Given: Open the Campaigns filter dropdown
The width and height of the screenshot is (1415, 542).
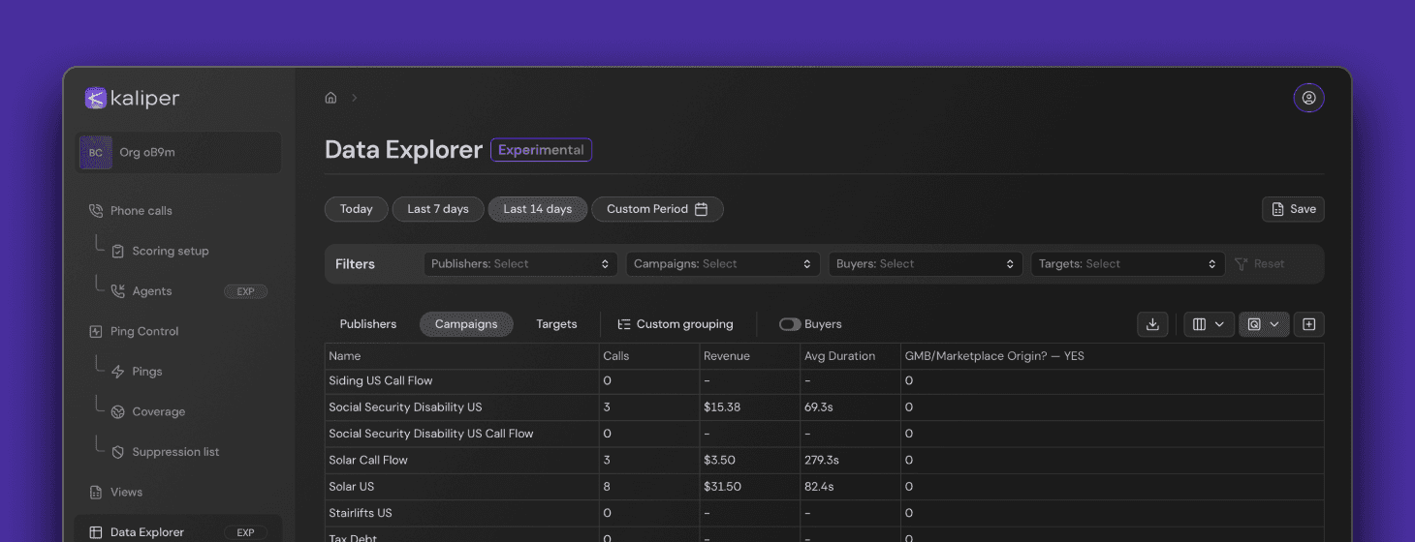Looking at the screenshot, I should [x=723, y=263].
